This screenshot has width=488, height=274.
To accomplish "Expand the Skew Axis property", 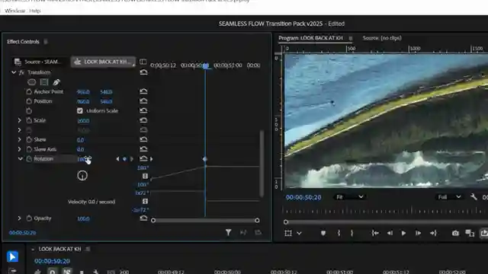I will (19, 149).
